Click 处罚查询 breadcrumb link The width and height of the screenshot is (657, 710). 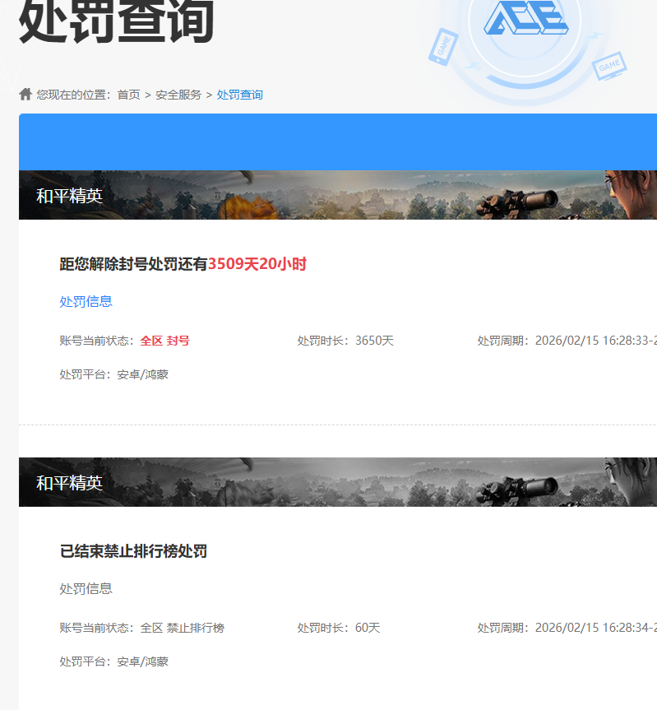(x=240, y=95)
